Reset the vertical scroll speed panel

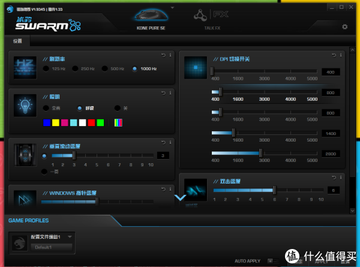[163, 143]
